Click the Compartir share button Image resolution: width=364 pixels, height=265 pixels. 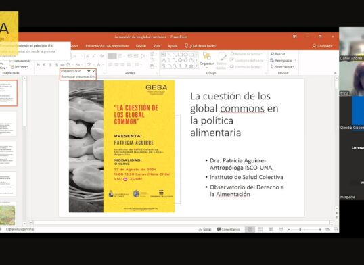[322, 46]
